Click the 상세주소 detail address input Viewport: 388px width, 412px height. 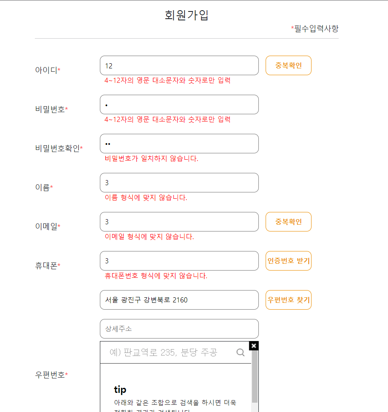(179, 329)
